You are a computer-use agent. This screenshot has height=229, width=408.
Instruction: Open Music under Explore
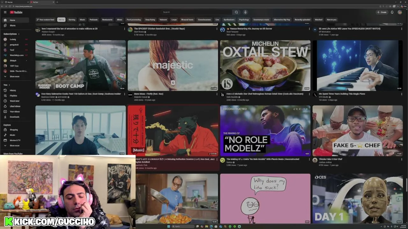tap(16, 135)
